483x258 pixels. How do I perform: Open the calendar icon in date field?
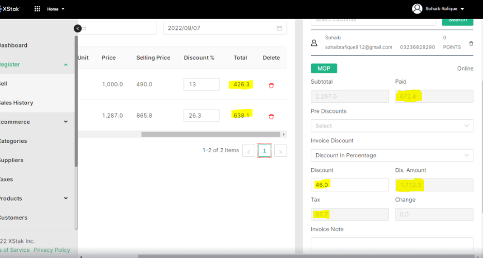[x=279, y=28]
